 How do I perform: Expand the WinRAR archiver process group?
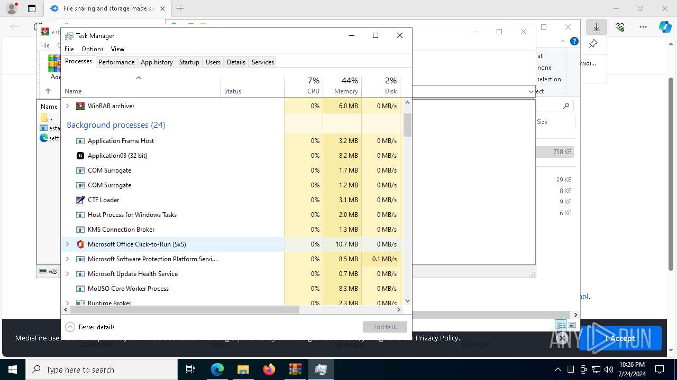pos(67,106)
